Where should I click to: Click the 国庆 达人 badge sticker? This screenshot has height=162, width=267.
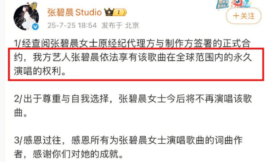[x=223, y=4]
